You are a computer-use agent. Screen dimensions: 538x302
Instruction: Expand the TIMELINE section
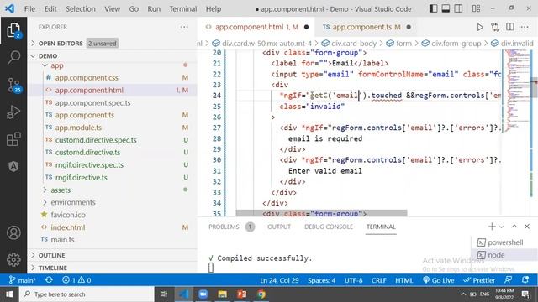52,268
